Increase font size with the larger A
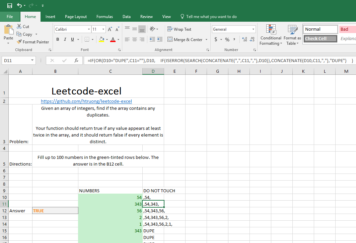This screenshot has width=356, height=243. [110, 29]
